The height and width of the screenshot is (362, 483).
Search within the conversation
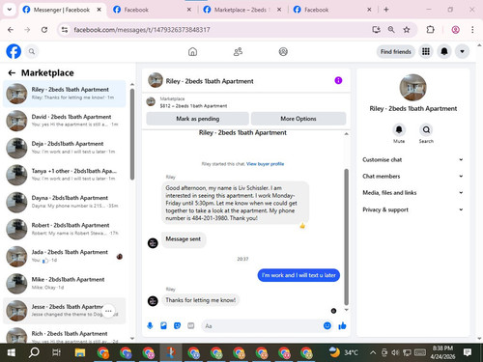click(x=426, y=129)
